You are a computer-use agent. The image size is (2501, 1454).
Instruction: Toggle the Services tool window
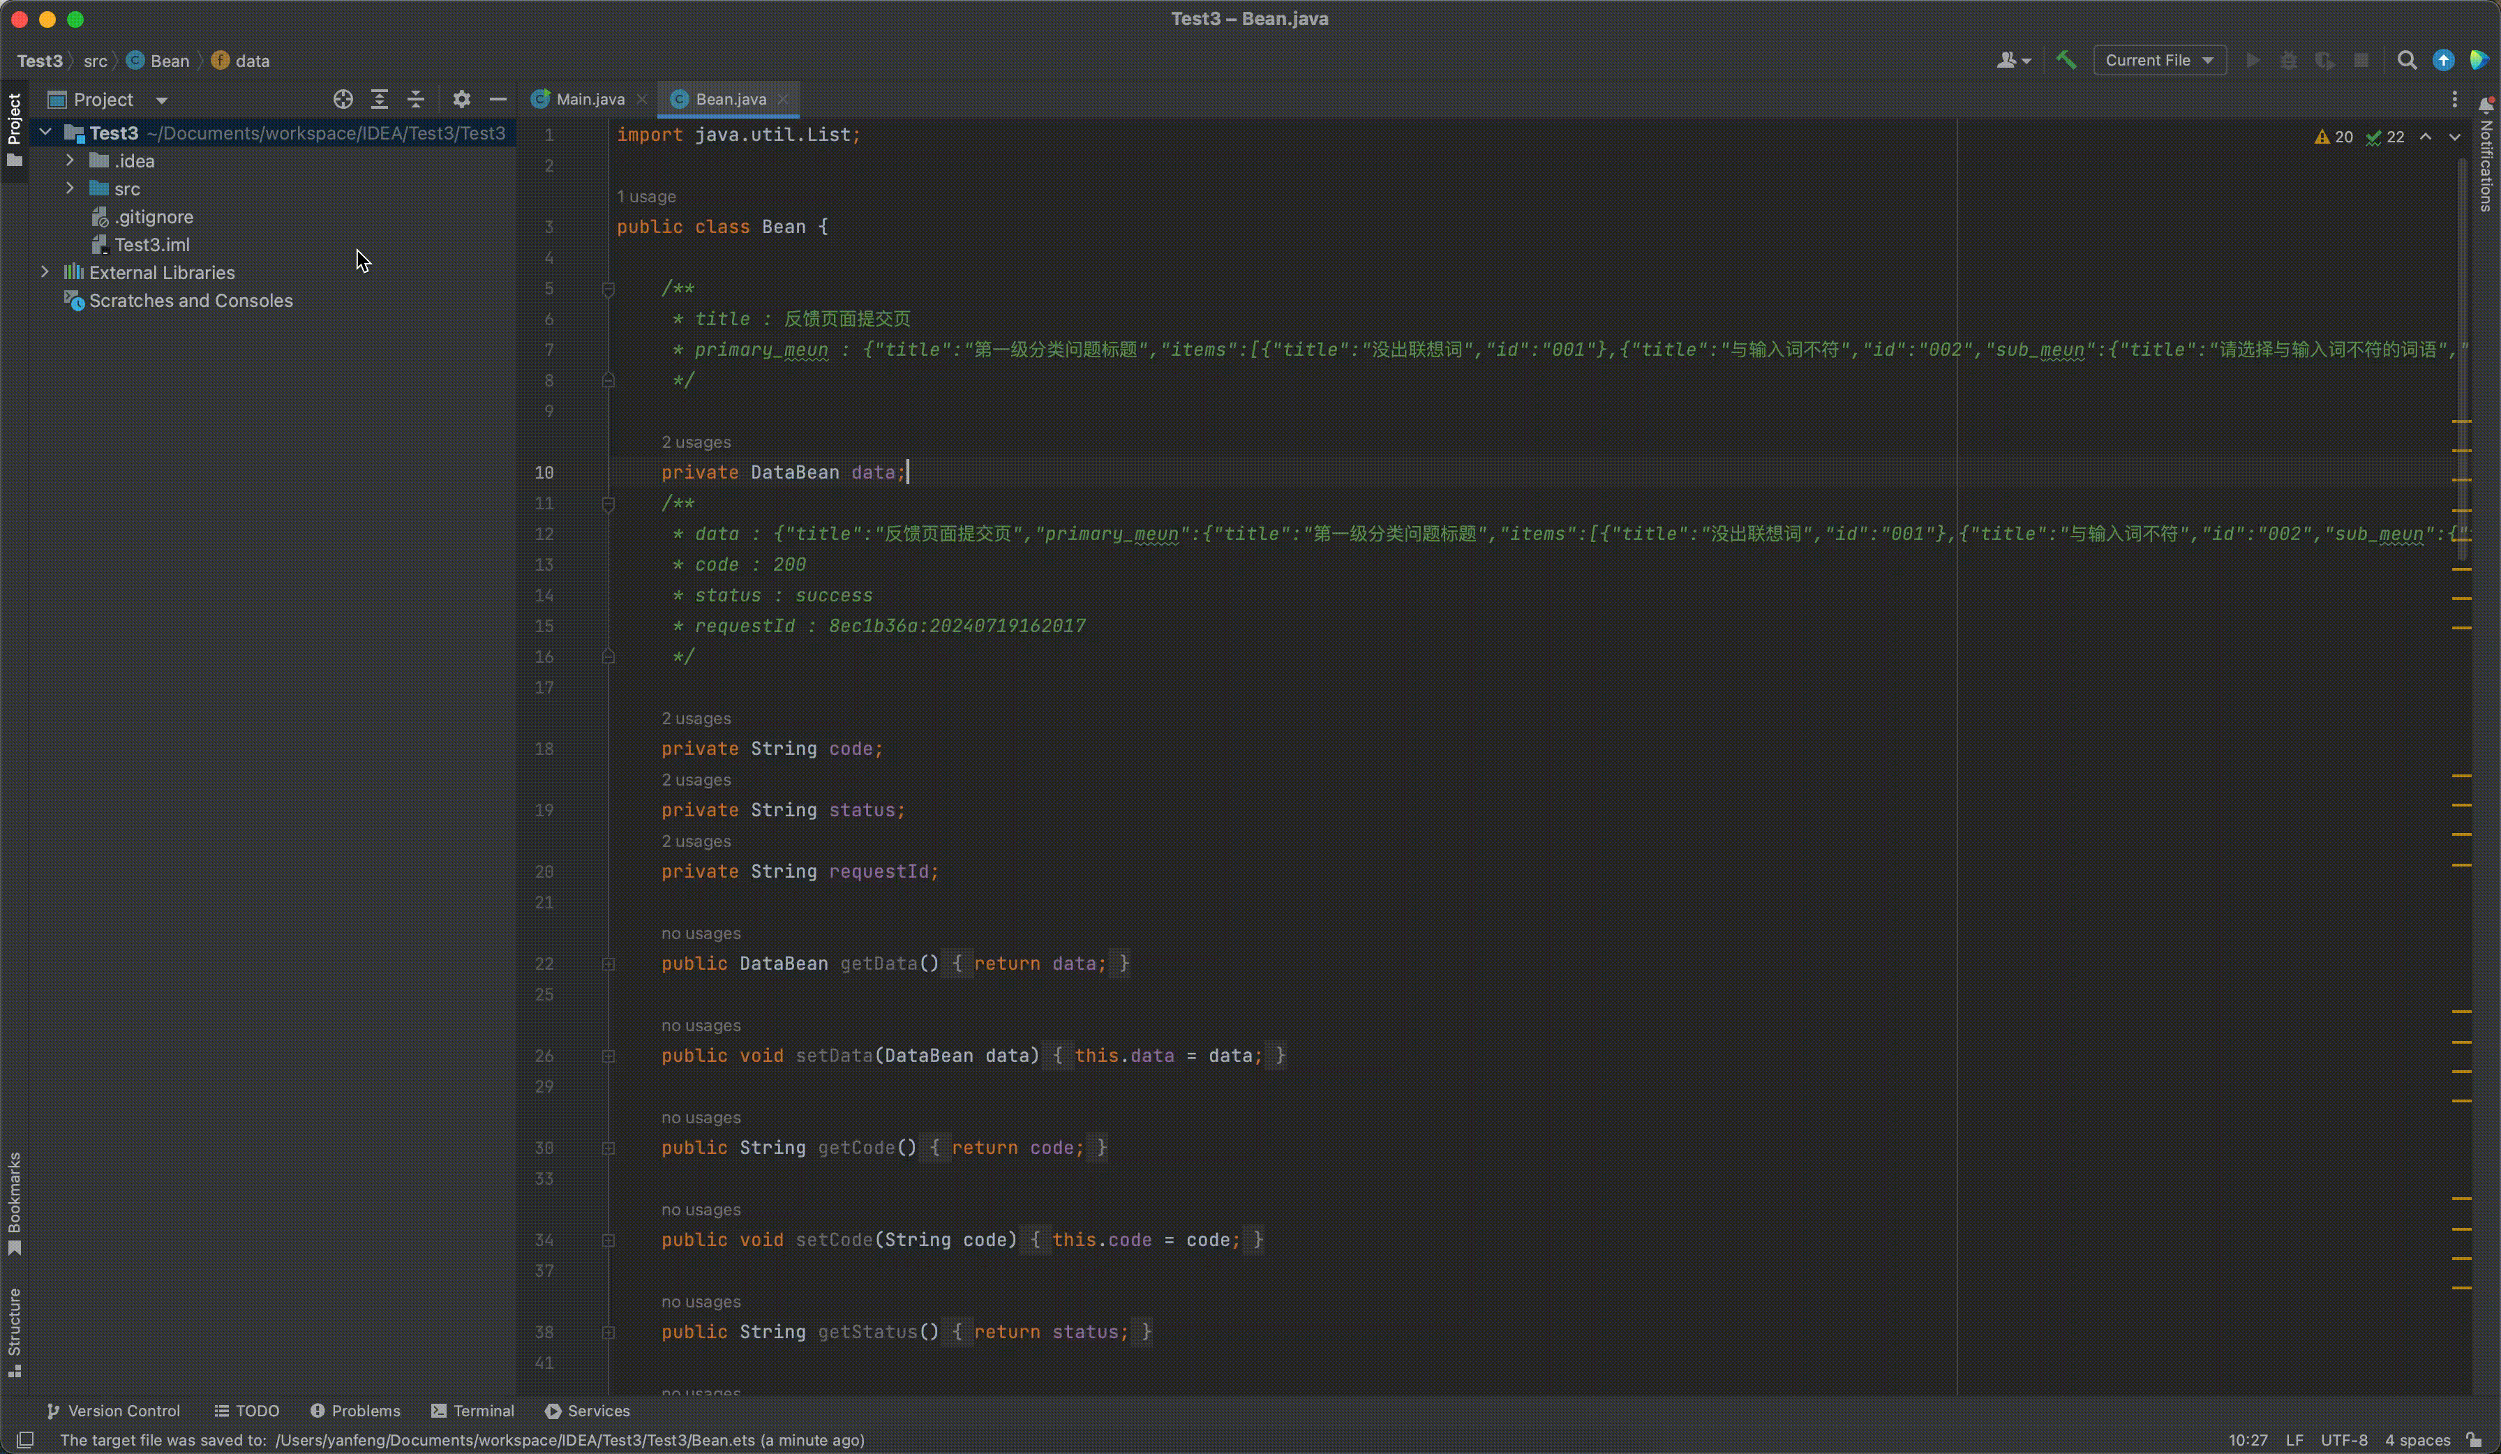pos(588,1410)
